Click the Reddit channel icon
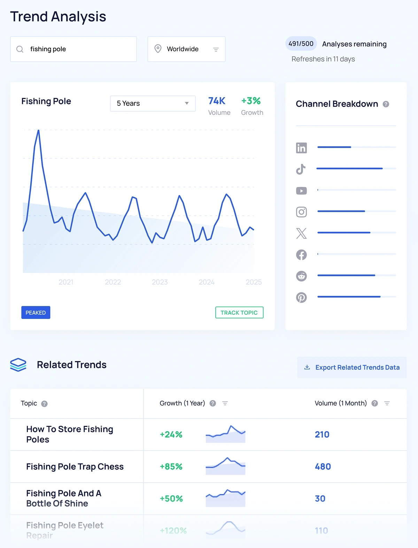The image size is (418, 548). pos(301,276)
